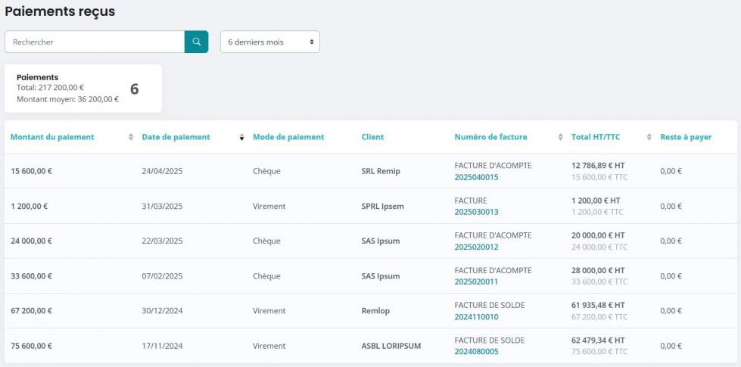Viewport: 741px width, 367px height.
Task: Click the magnifier search button
Action: pyautogui.click(x=196, y=42)
